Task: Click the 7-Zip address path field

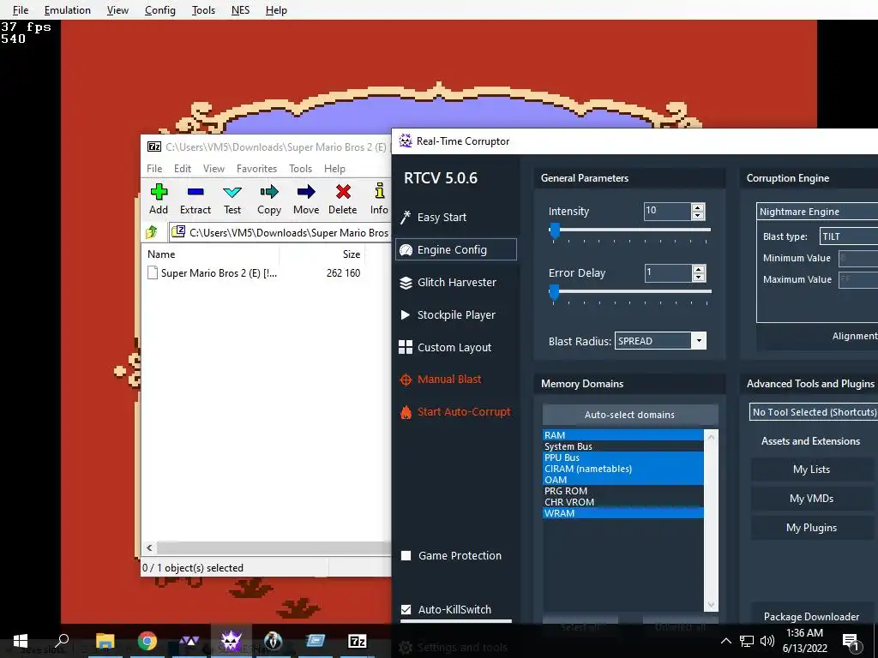Action: (x=280, y=232)
